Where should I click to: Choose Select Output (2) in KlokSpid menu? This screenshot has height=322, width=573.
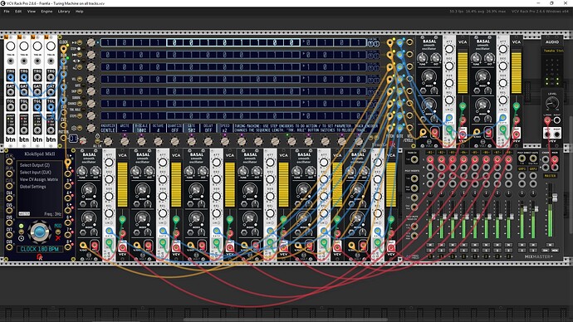pyautogui.click(x=35, y=165)
